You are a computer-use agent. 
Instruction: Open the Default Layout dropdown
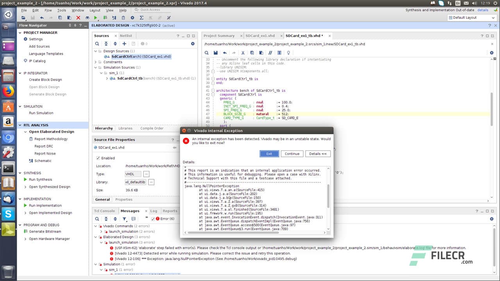pyautogui.click(x=471, y=17)
